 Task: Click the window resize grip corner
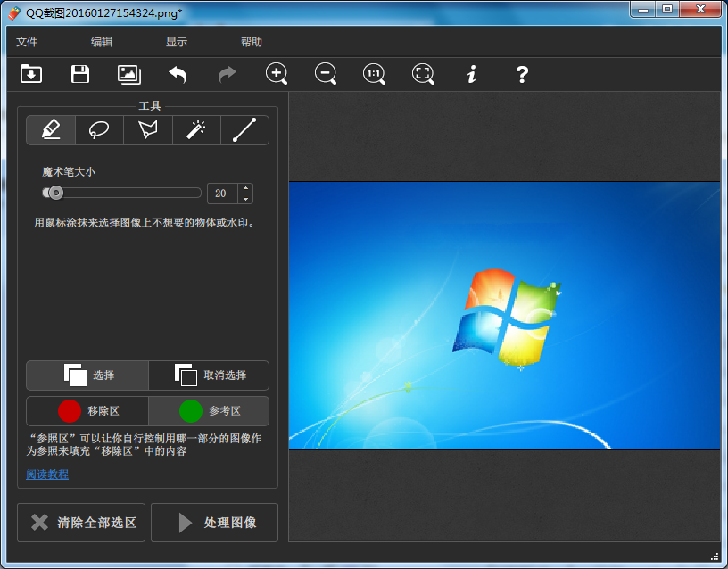click(x=715, y=556)
